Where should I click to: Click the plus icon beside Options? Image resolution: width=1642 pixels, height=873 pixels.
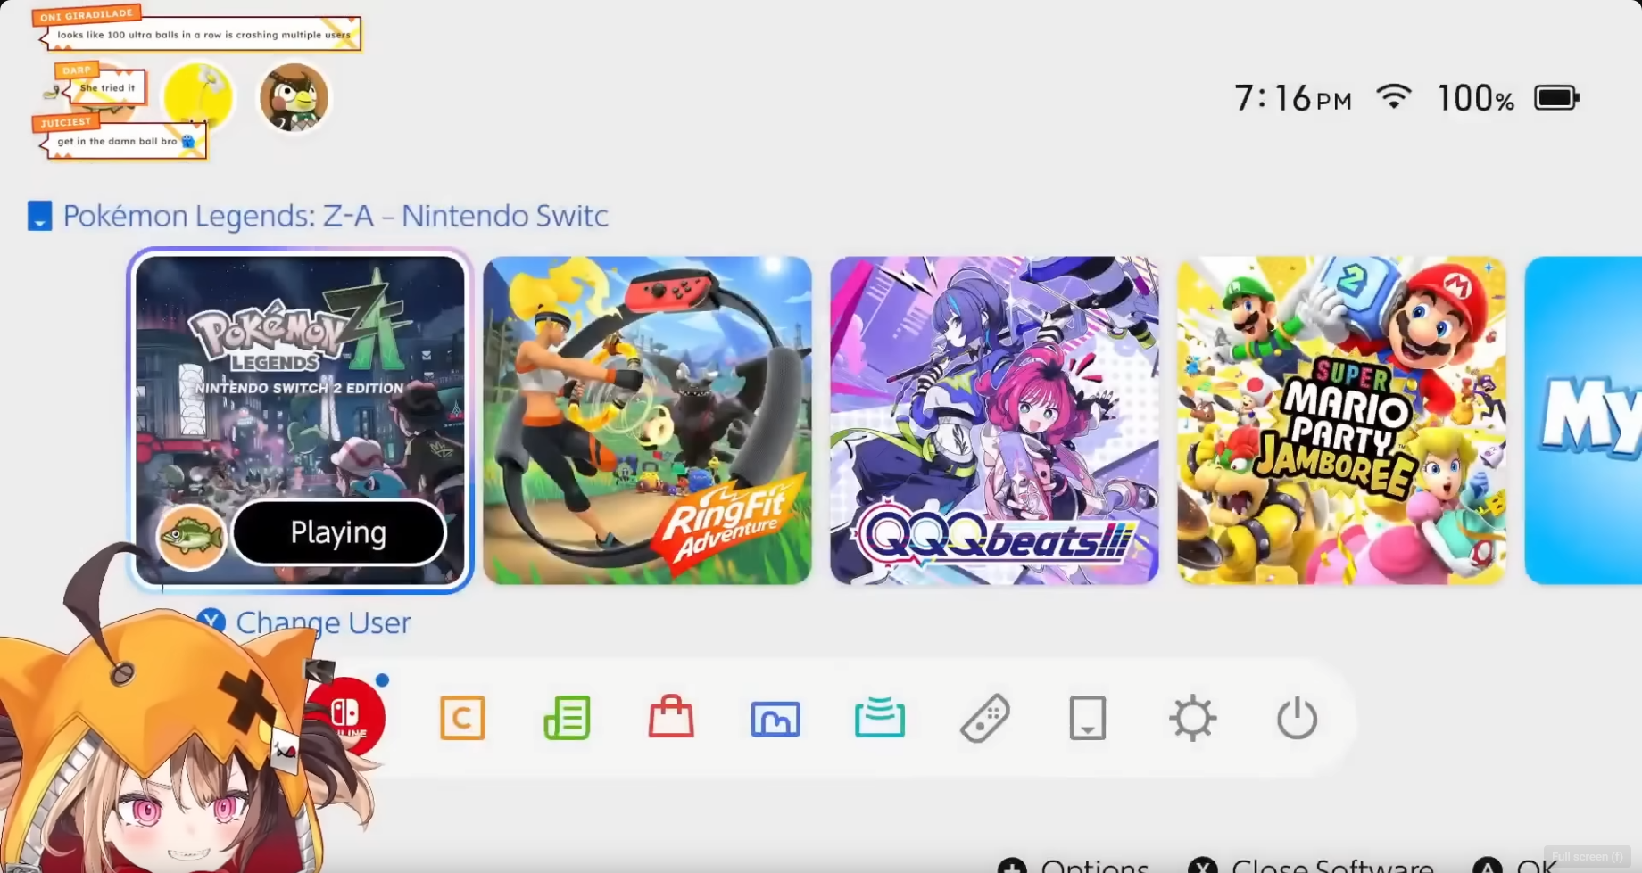tap(1012, 865)
